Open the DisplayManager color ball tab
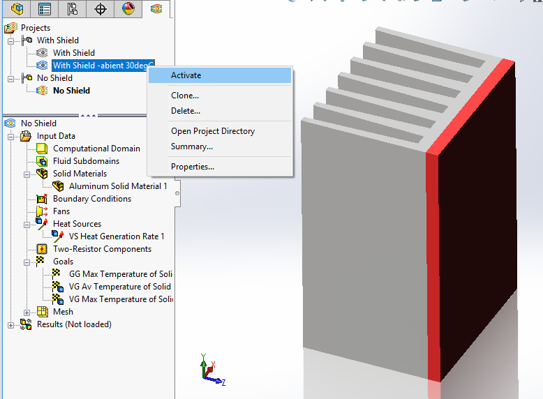543x399 pixels. [x=128, y=8]
